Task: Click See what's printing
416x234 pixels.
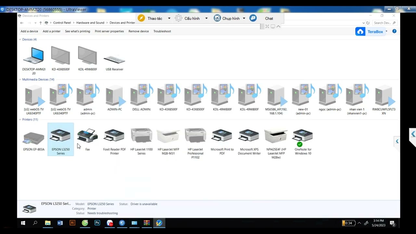Action: coord(78,31)
